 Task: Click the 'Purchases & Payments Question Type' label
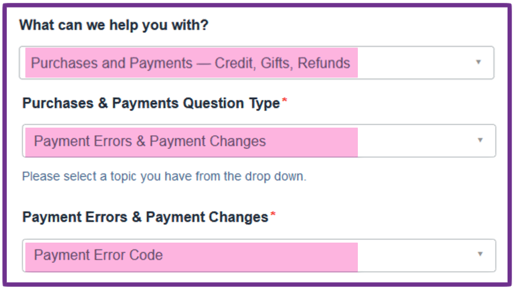[151, 103]
